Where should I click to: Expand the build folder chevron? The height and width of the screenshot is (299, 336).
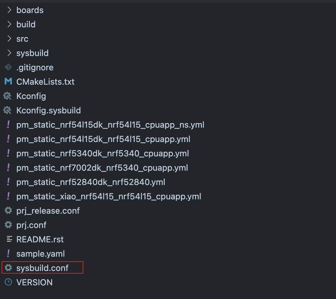[x=9, y=24]
